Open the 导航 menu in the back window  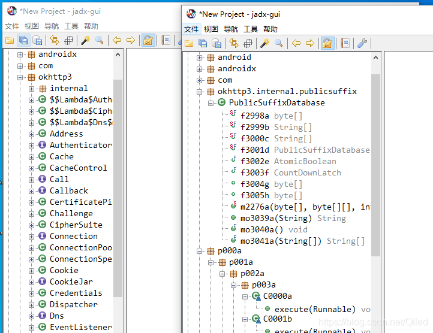coord(52,26)
